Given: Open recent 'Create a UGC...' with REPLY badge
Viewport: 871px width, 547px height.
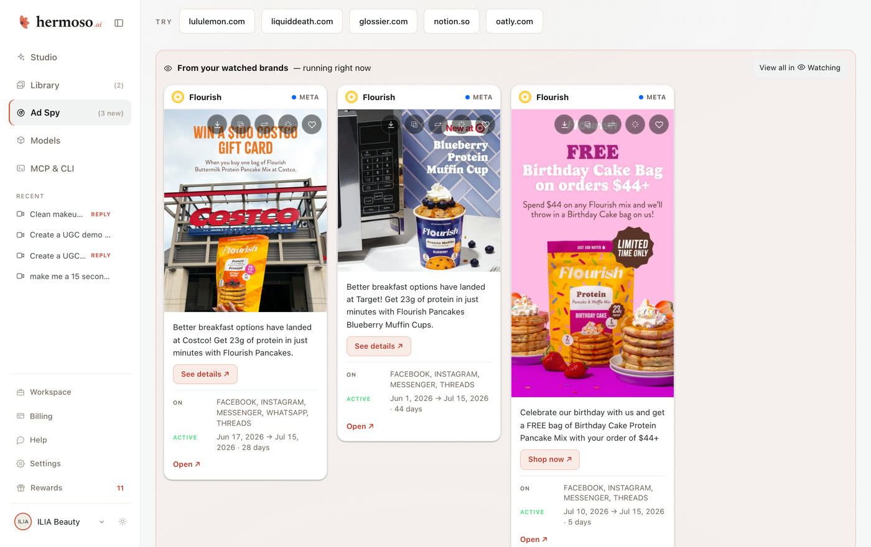Looking at the screenshot, I should (x=70, y=255).
